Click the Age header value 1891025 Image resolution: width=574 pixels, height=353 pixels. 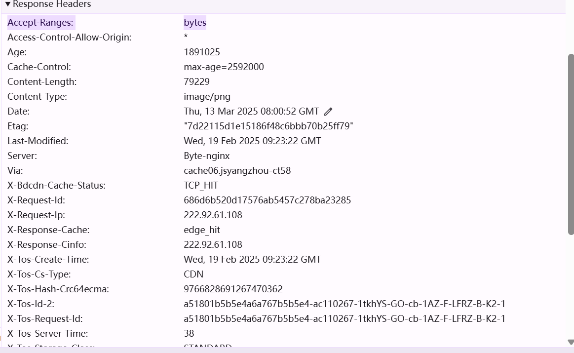(202, 52)
